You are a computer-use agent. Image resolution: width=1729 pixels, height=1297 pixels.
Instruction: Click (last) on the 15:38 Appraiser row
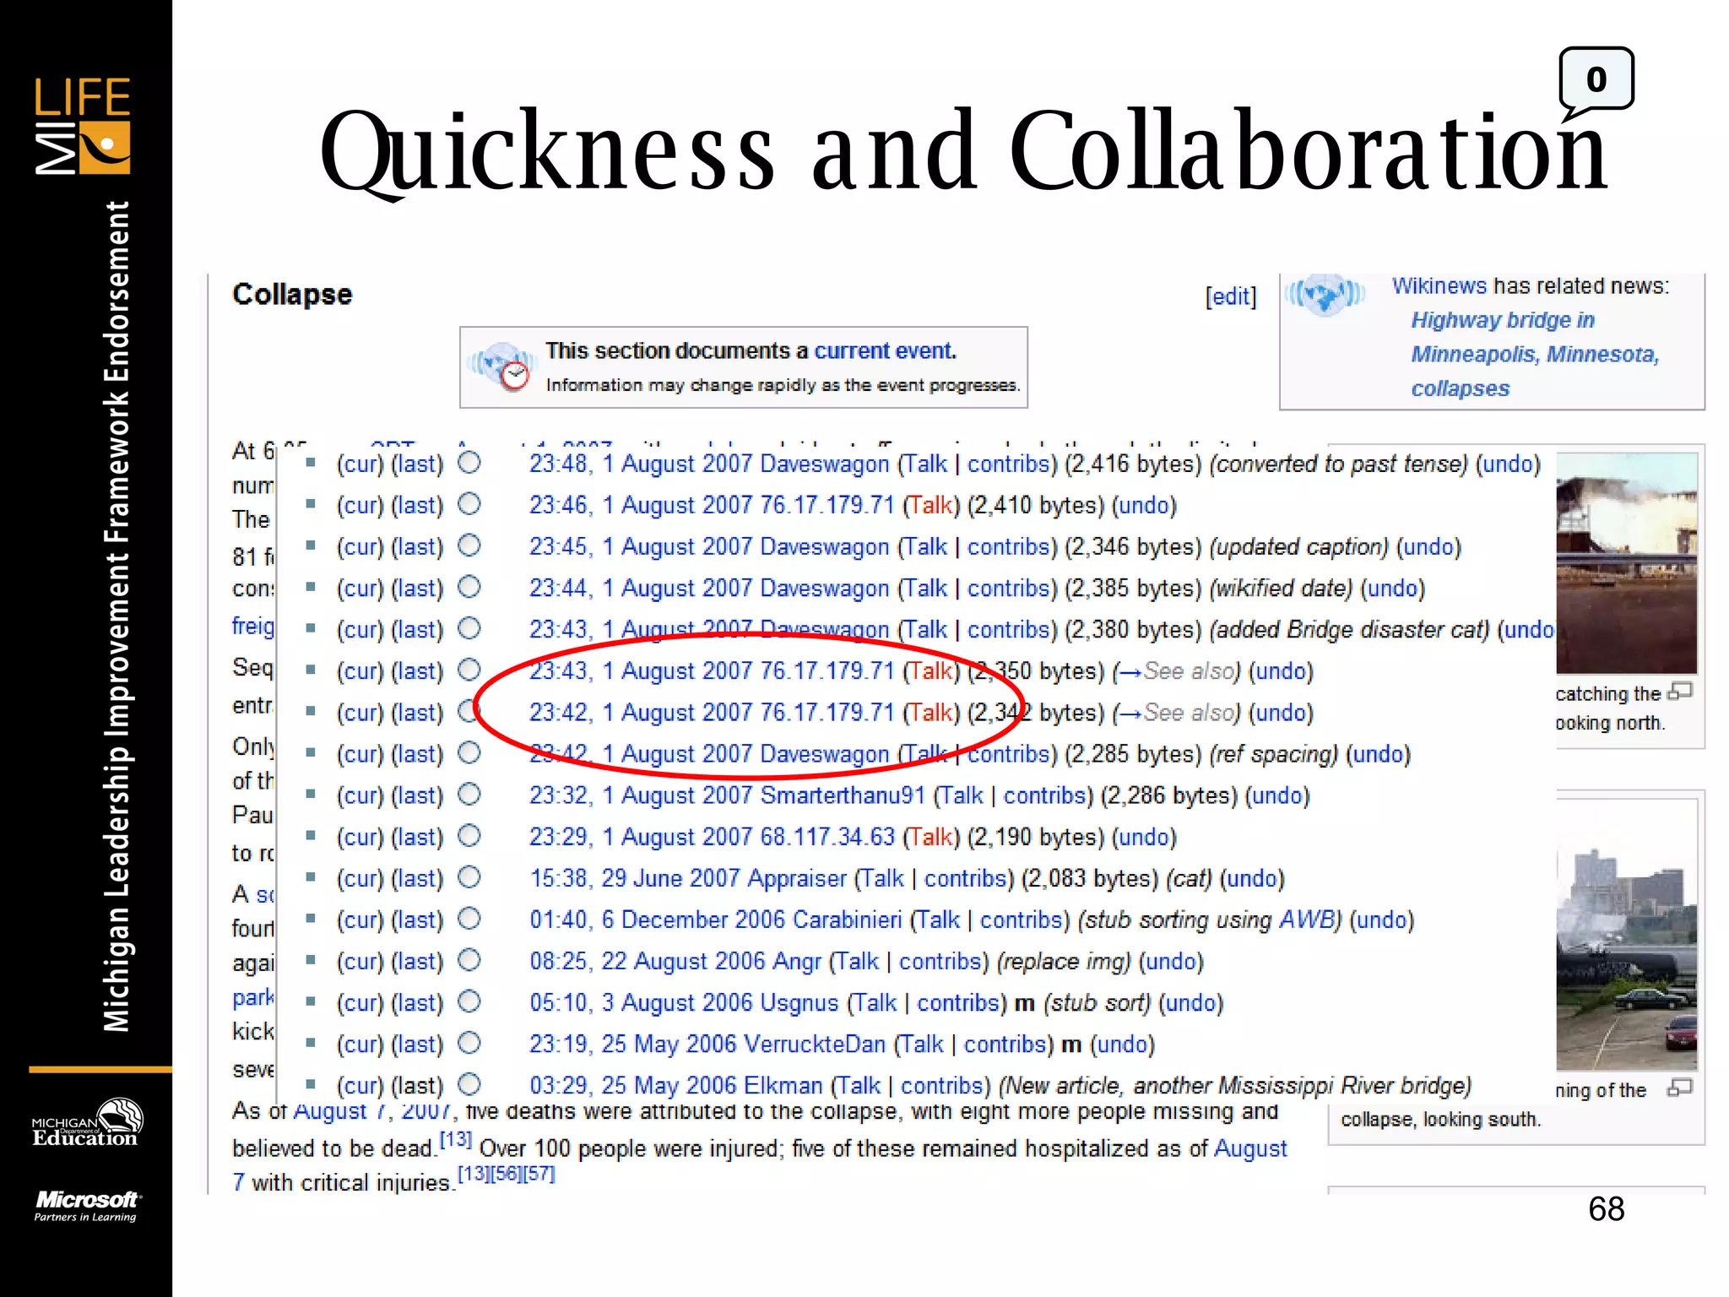click(x=417, y=878)
